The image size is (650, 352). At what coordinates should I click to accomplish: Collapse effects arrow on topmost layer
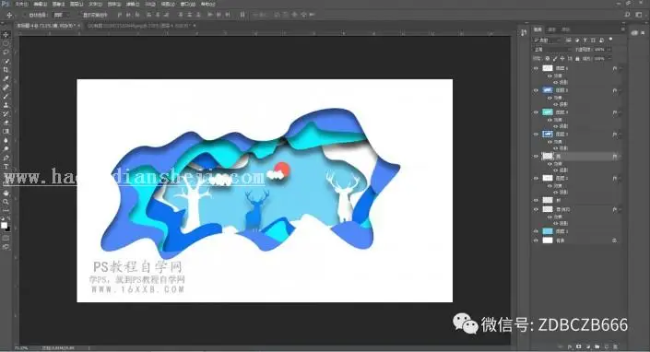(620, 69)
